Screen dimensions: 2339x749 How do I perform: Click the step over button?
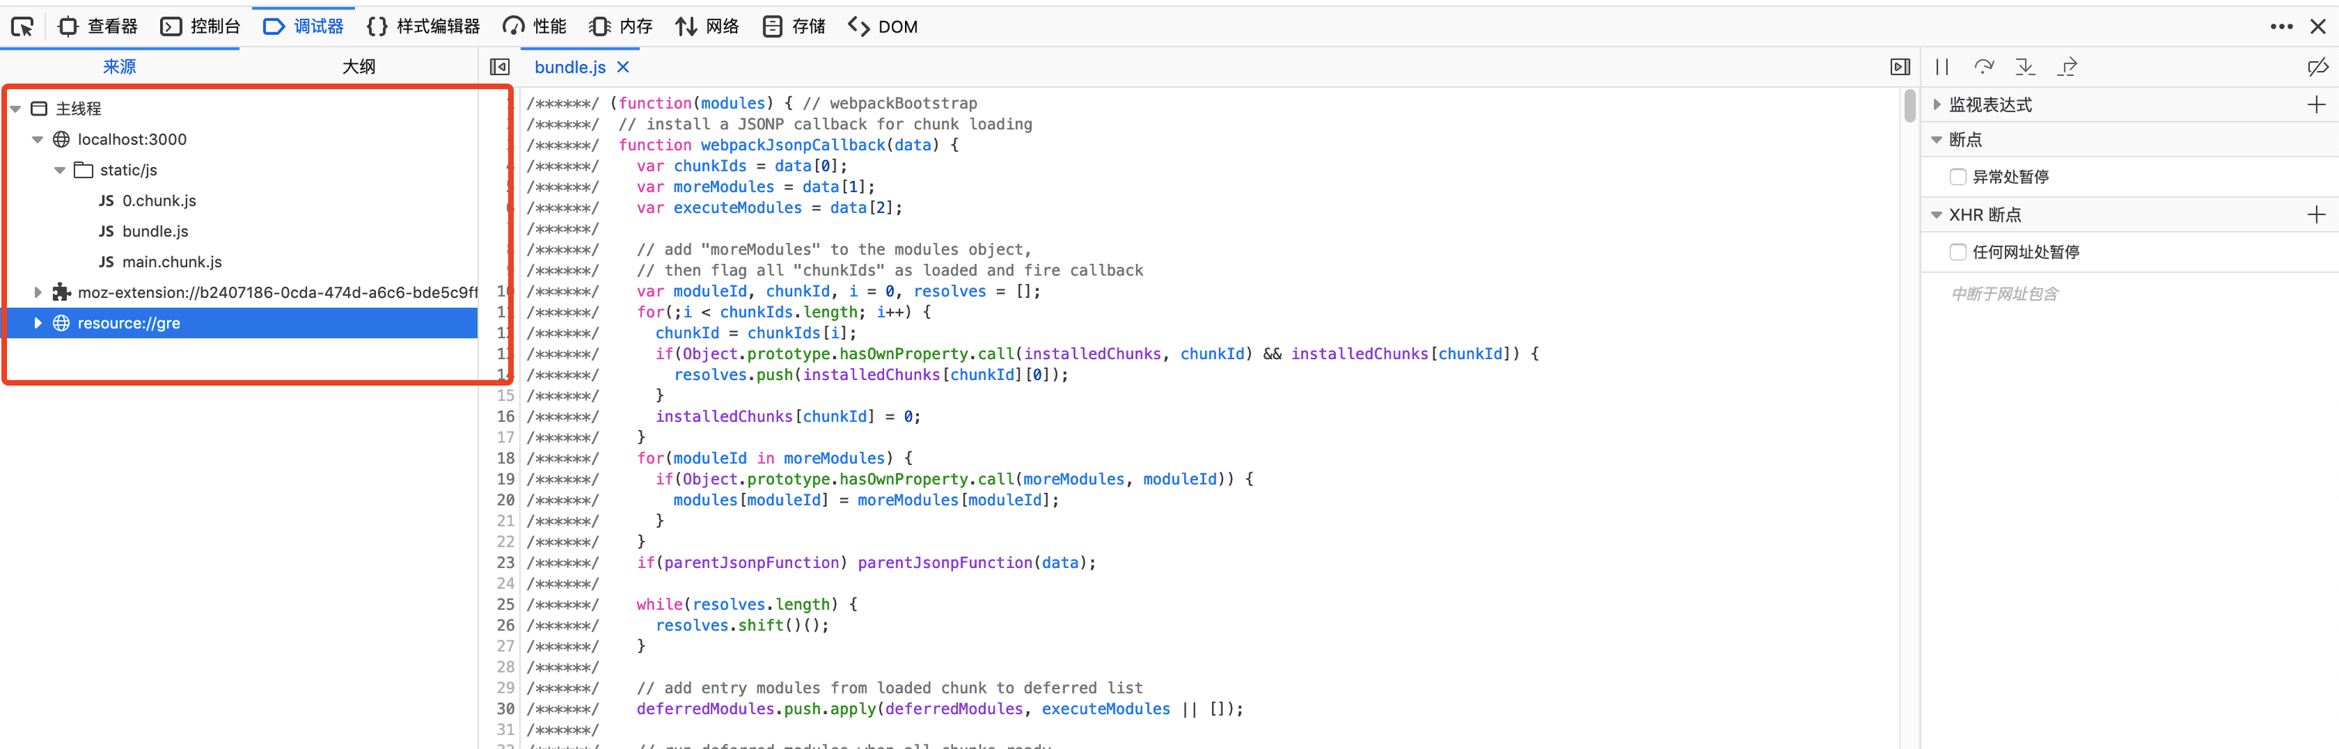click(x=1984, y=67)
